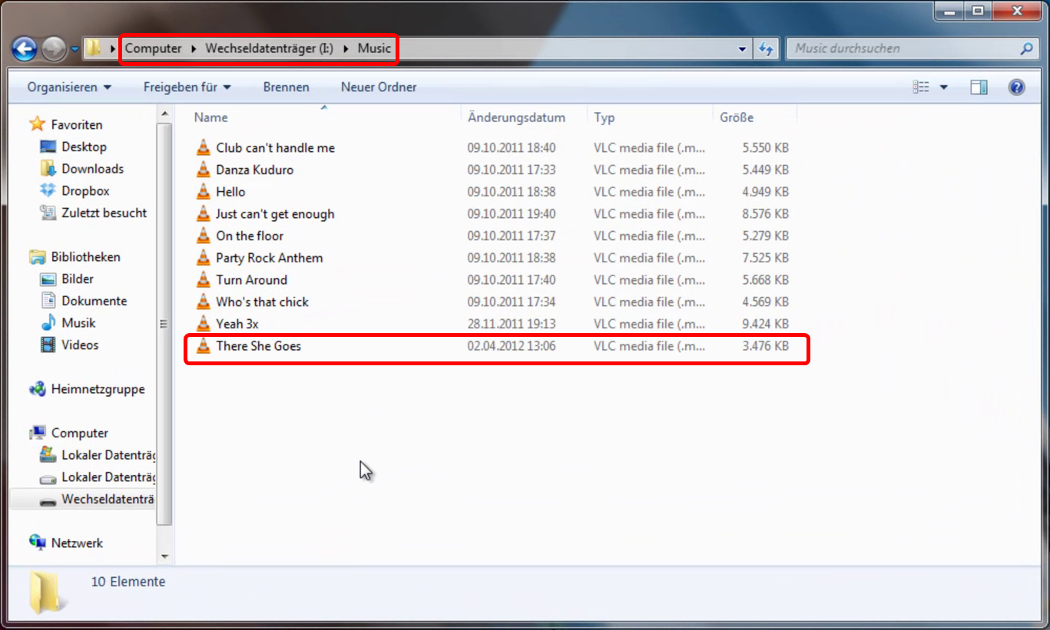
Task: Click the refresh button beside address bar
Action: [x=765, y=49]
